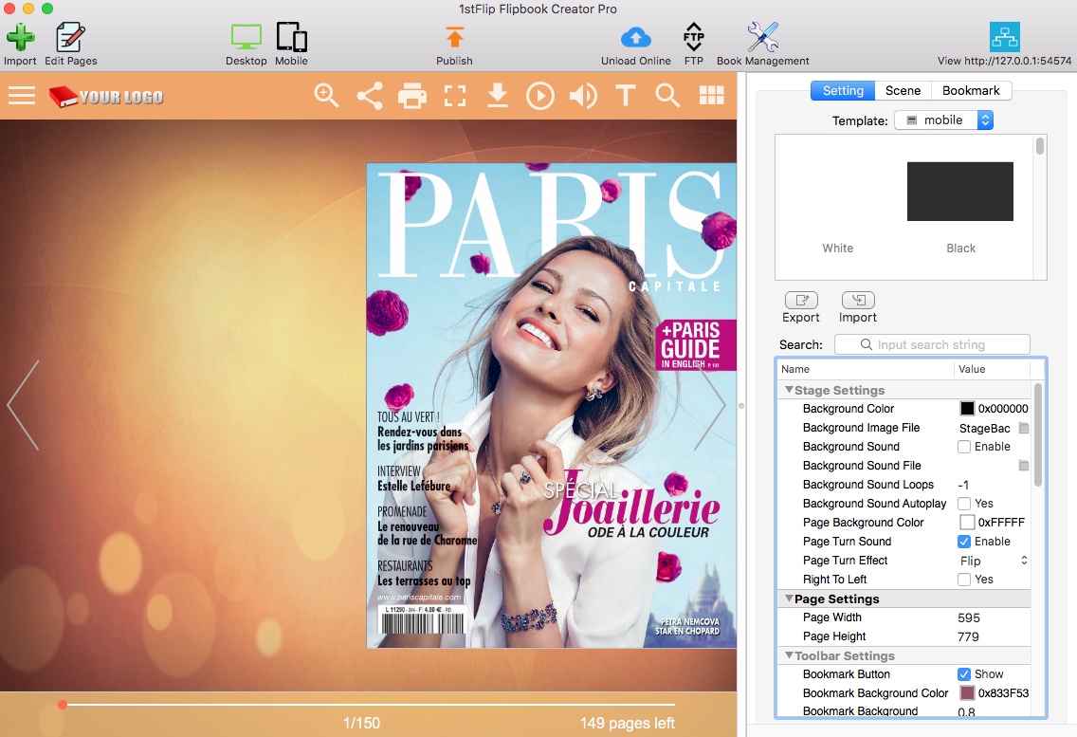Toggle Background Sound Autoplay checkbox
1077x737 pixels.
(964, 504)
